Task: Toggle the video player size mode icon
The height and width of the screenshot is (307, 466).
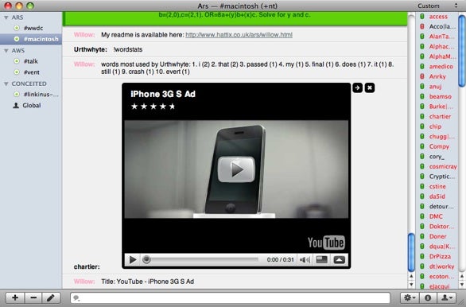Action: [321, 260]
